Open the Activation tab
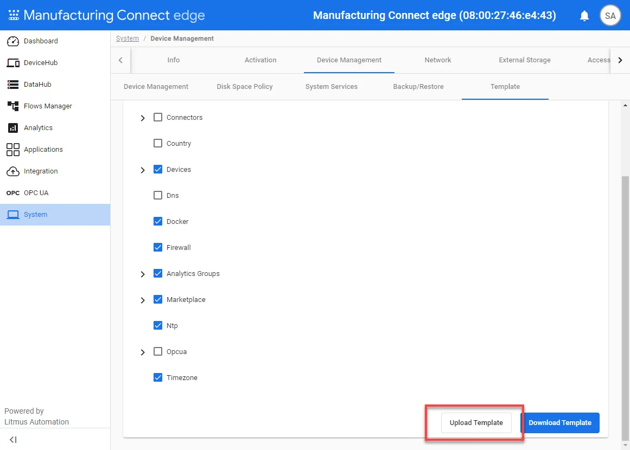 click(x=260, y=60)
